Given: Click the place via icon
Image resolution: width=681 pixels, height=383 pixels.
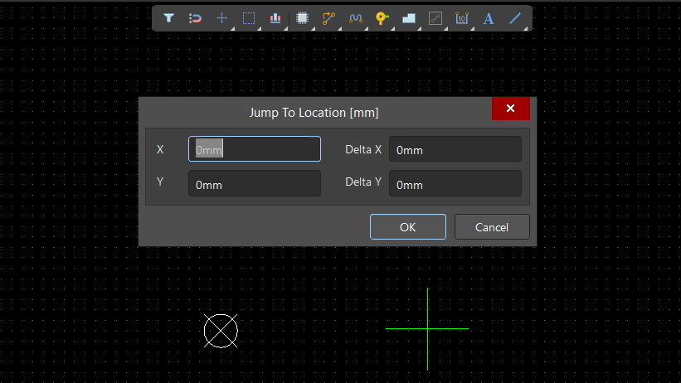Looking at the screenshot, I should [x=382, y=17].
